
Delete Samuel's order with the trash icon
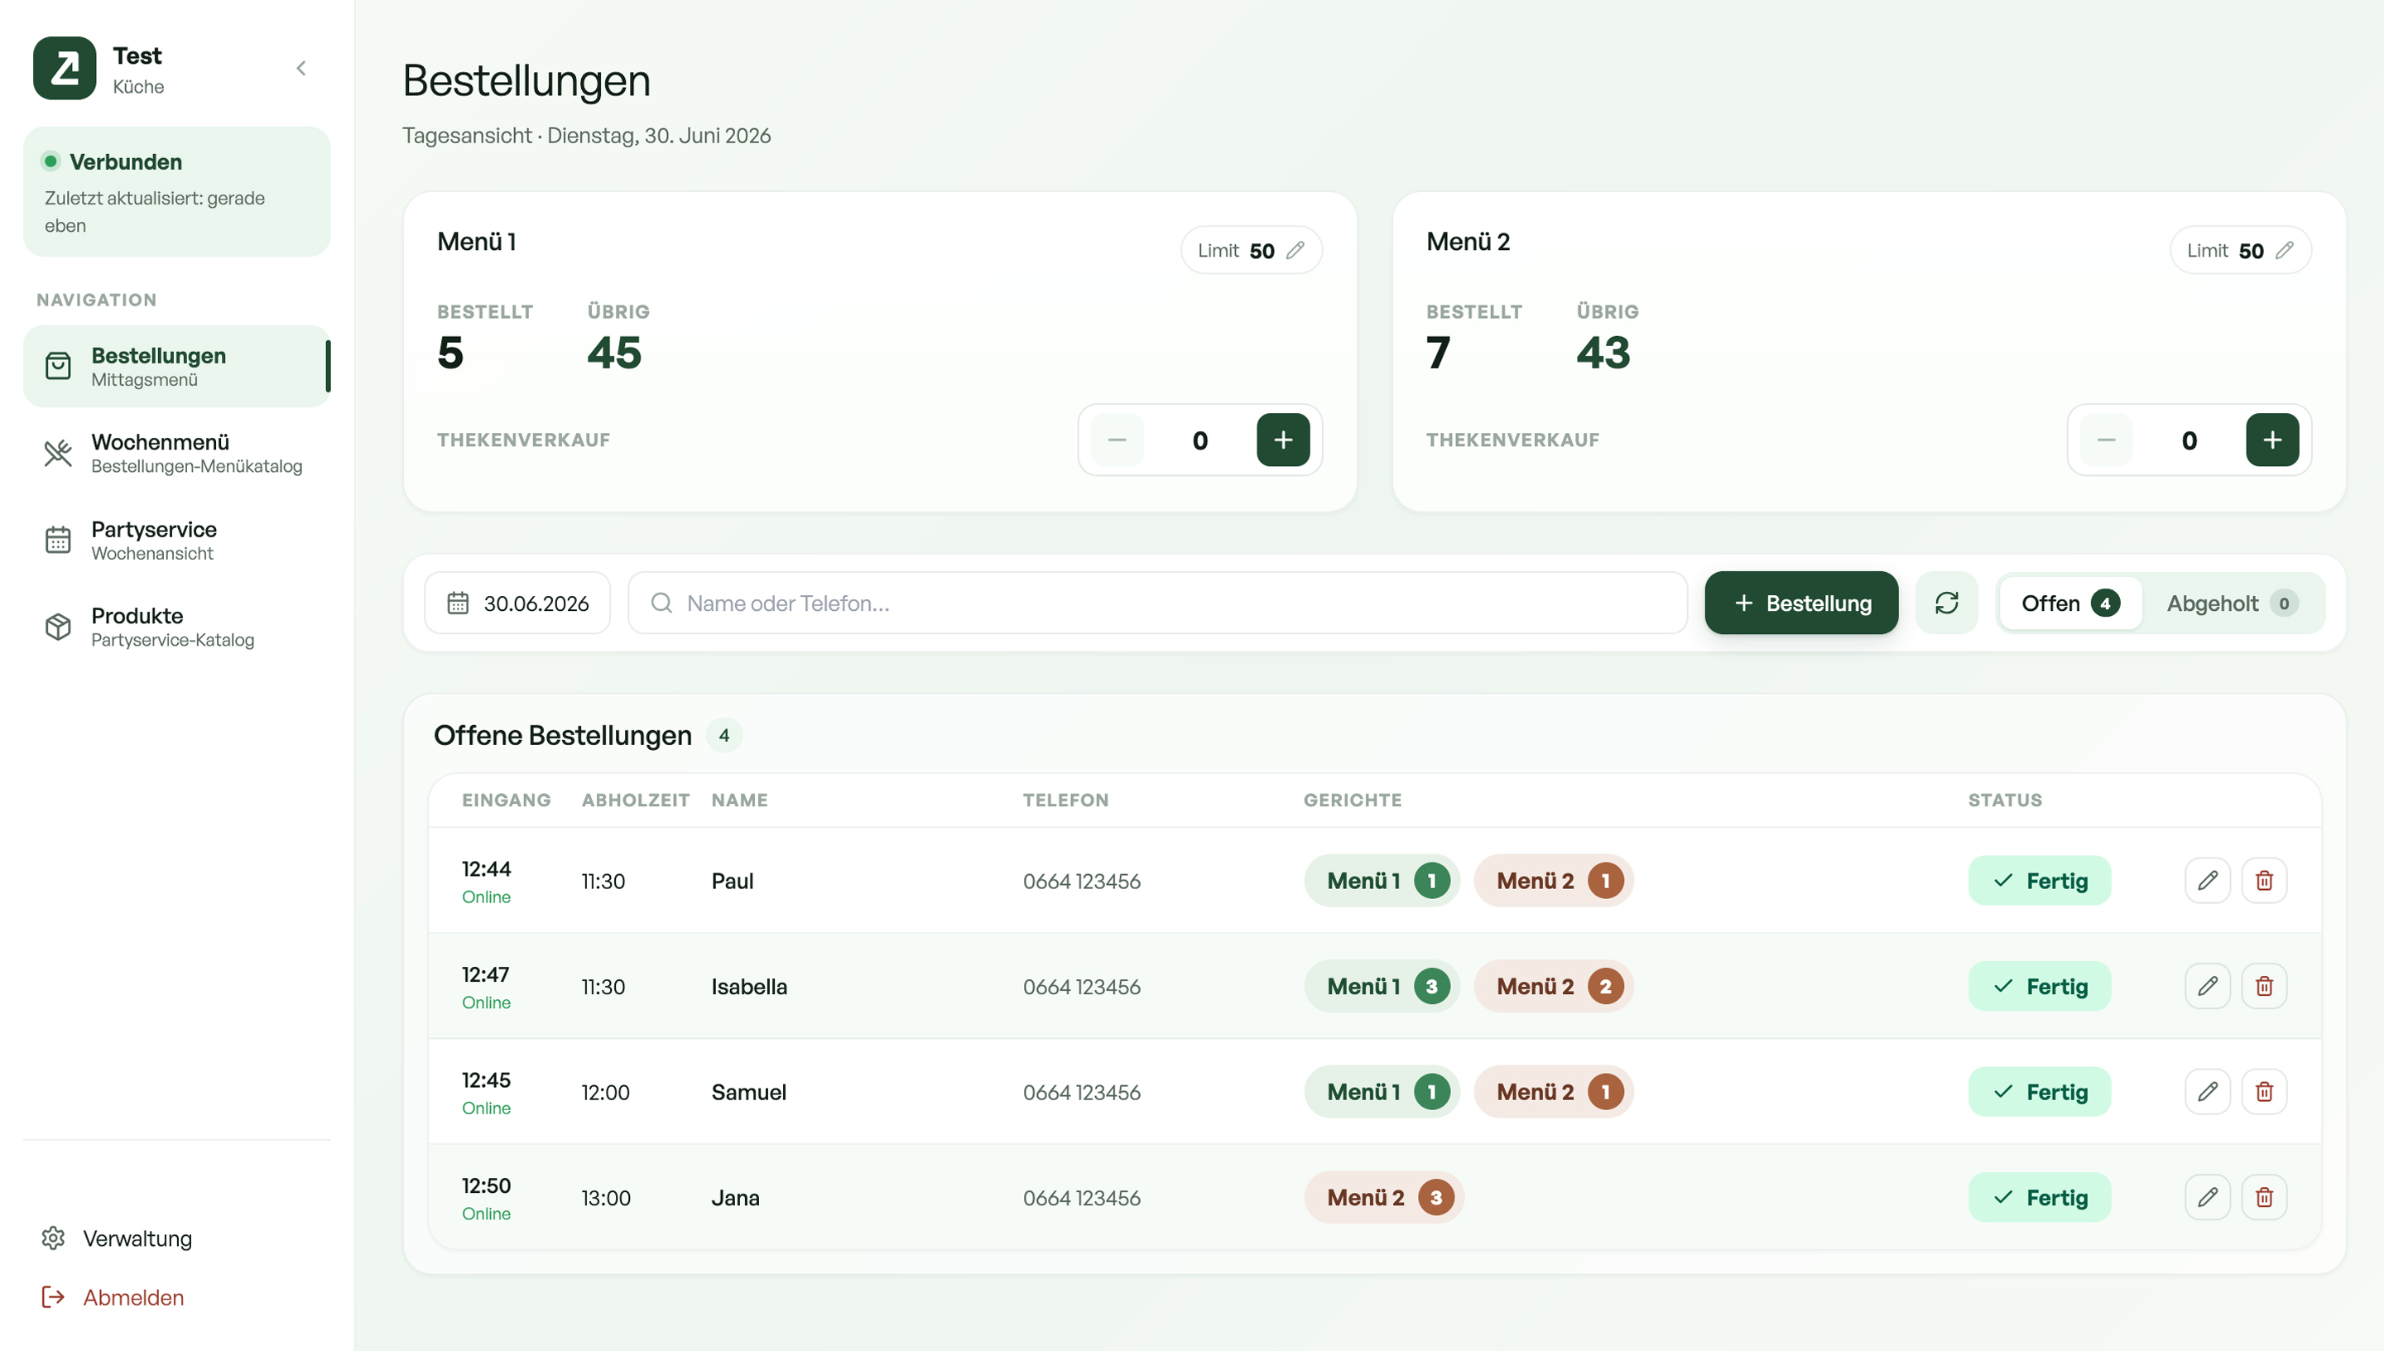[x=2263, y=1092]
